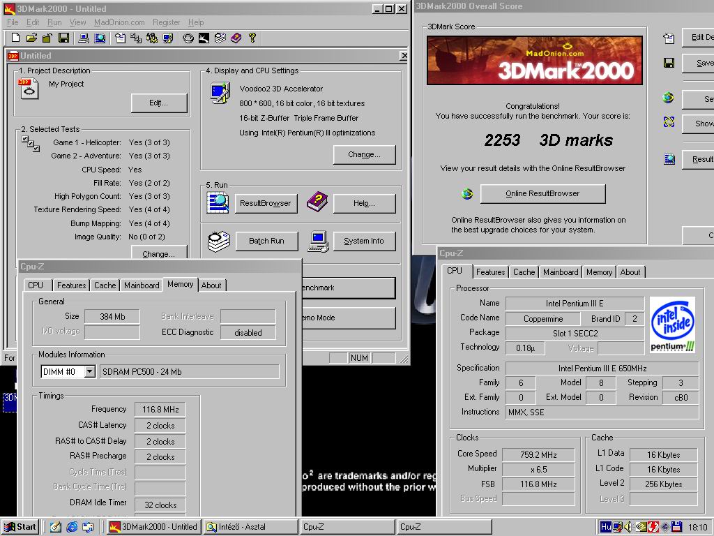Click the yellow question mark toolbar icon
The image size is (714, 536).
point(252,38)
